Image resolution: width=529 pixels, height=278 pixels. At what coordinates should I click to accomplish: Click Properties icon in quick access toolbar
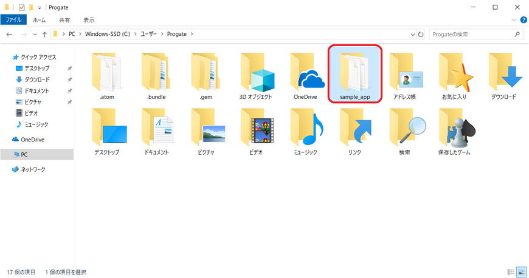click(22, 7)
